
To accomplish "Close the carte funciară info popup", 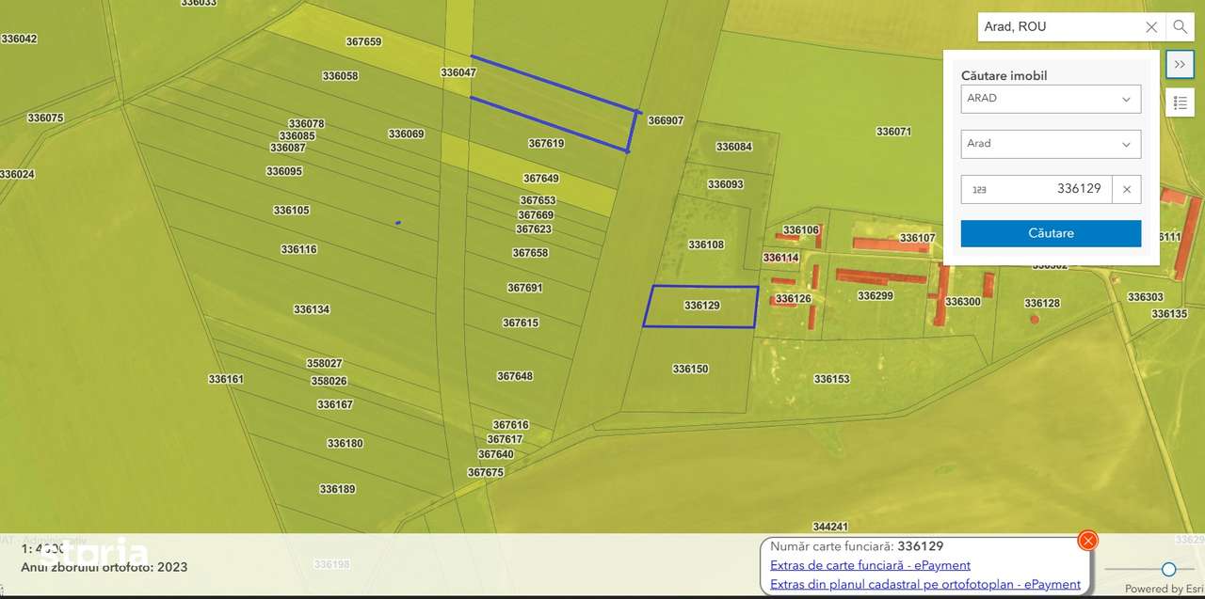I will pos(1087,540).
